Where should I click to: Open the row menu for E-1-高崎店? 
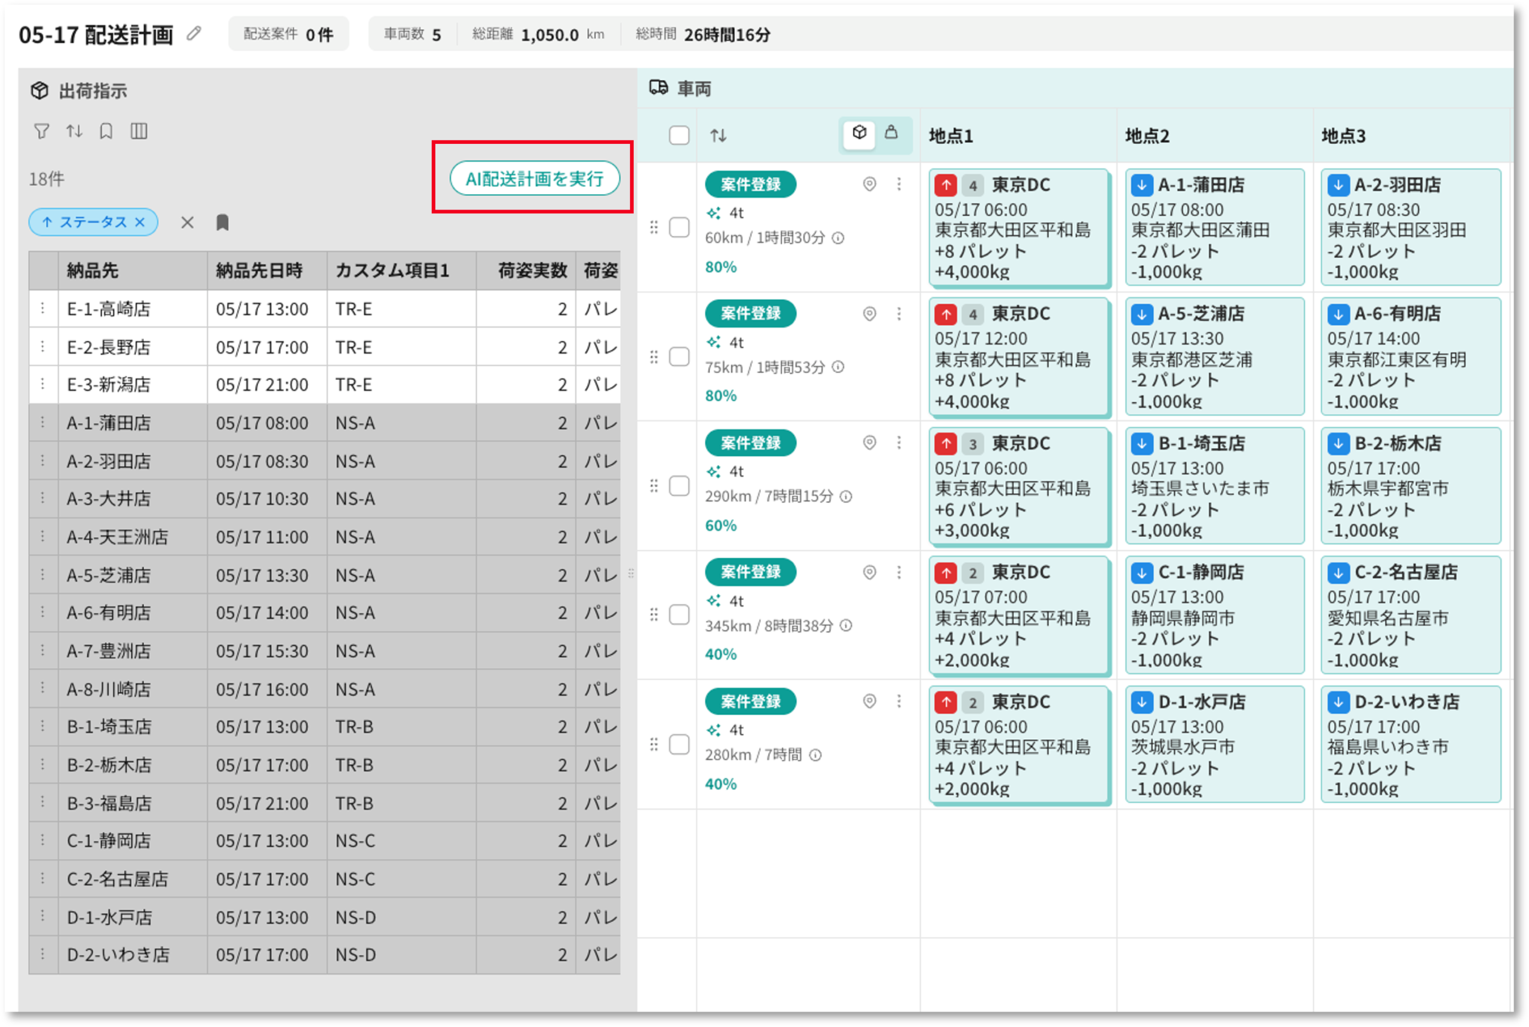tap(43, 309)
